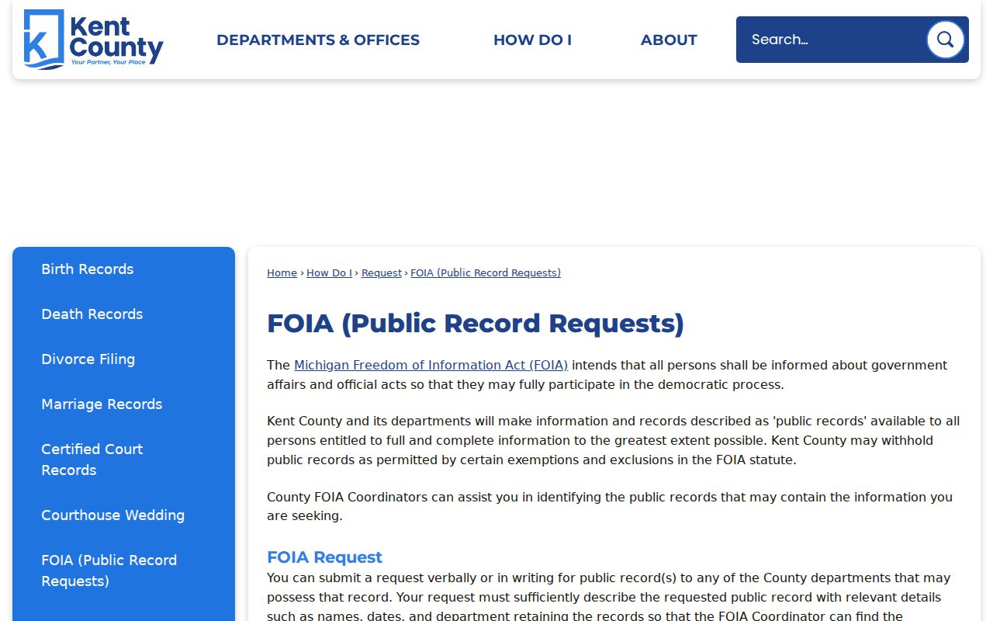
Task: Open the About menu
Action: [x=669, y=40]
